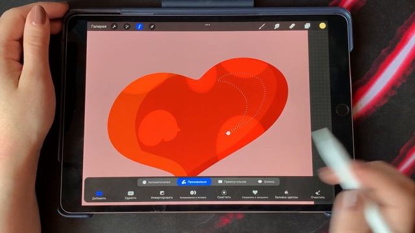415x233 pixels.
Task: Open the Actions wrench menu
Action: point(114,27)
